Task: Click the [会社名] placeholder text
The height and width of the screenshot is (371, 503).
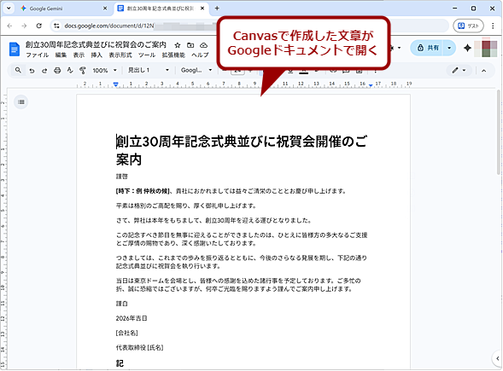Action: (126, 333)
